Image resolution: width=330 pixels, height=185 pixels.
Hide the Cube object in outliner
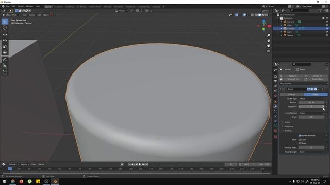327,25
